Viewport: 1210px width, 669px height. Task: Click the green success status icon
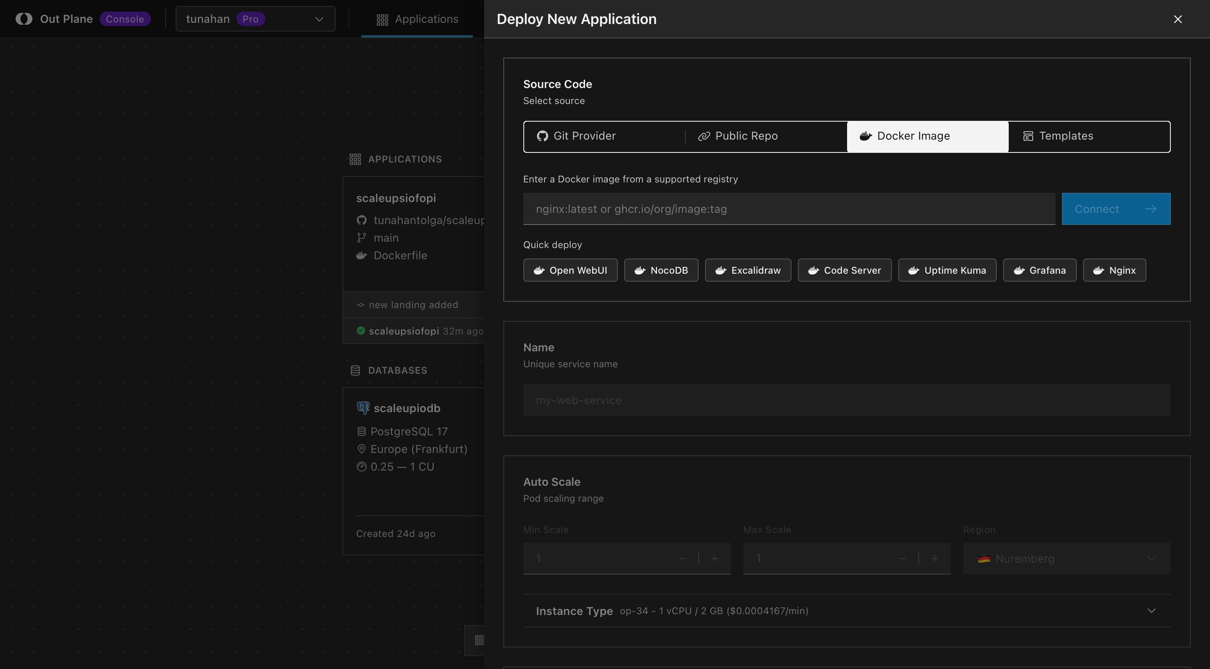point(361,331)
